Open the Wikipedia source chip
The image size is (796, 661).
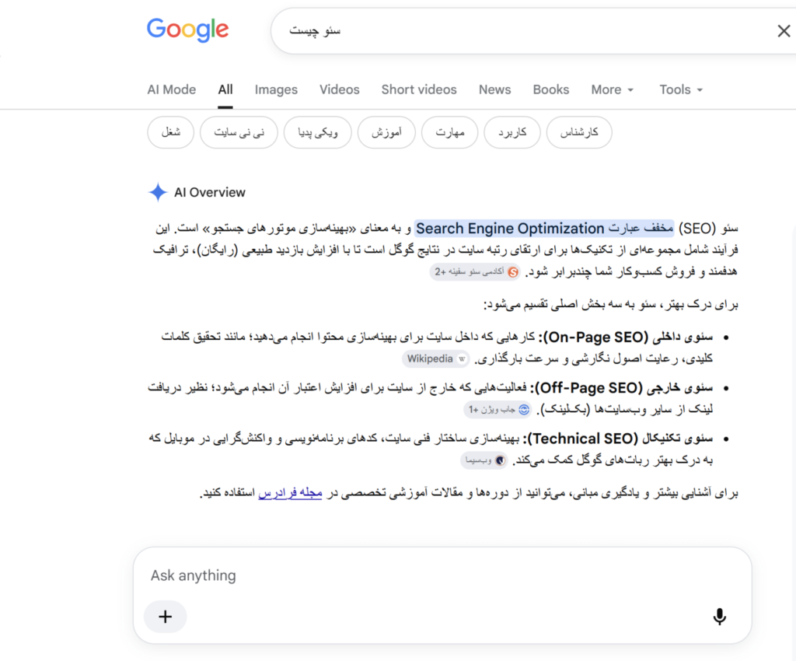pos(435,359)
